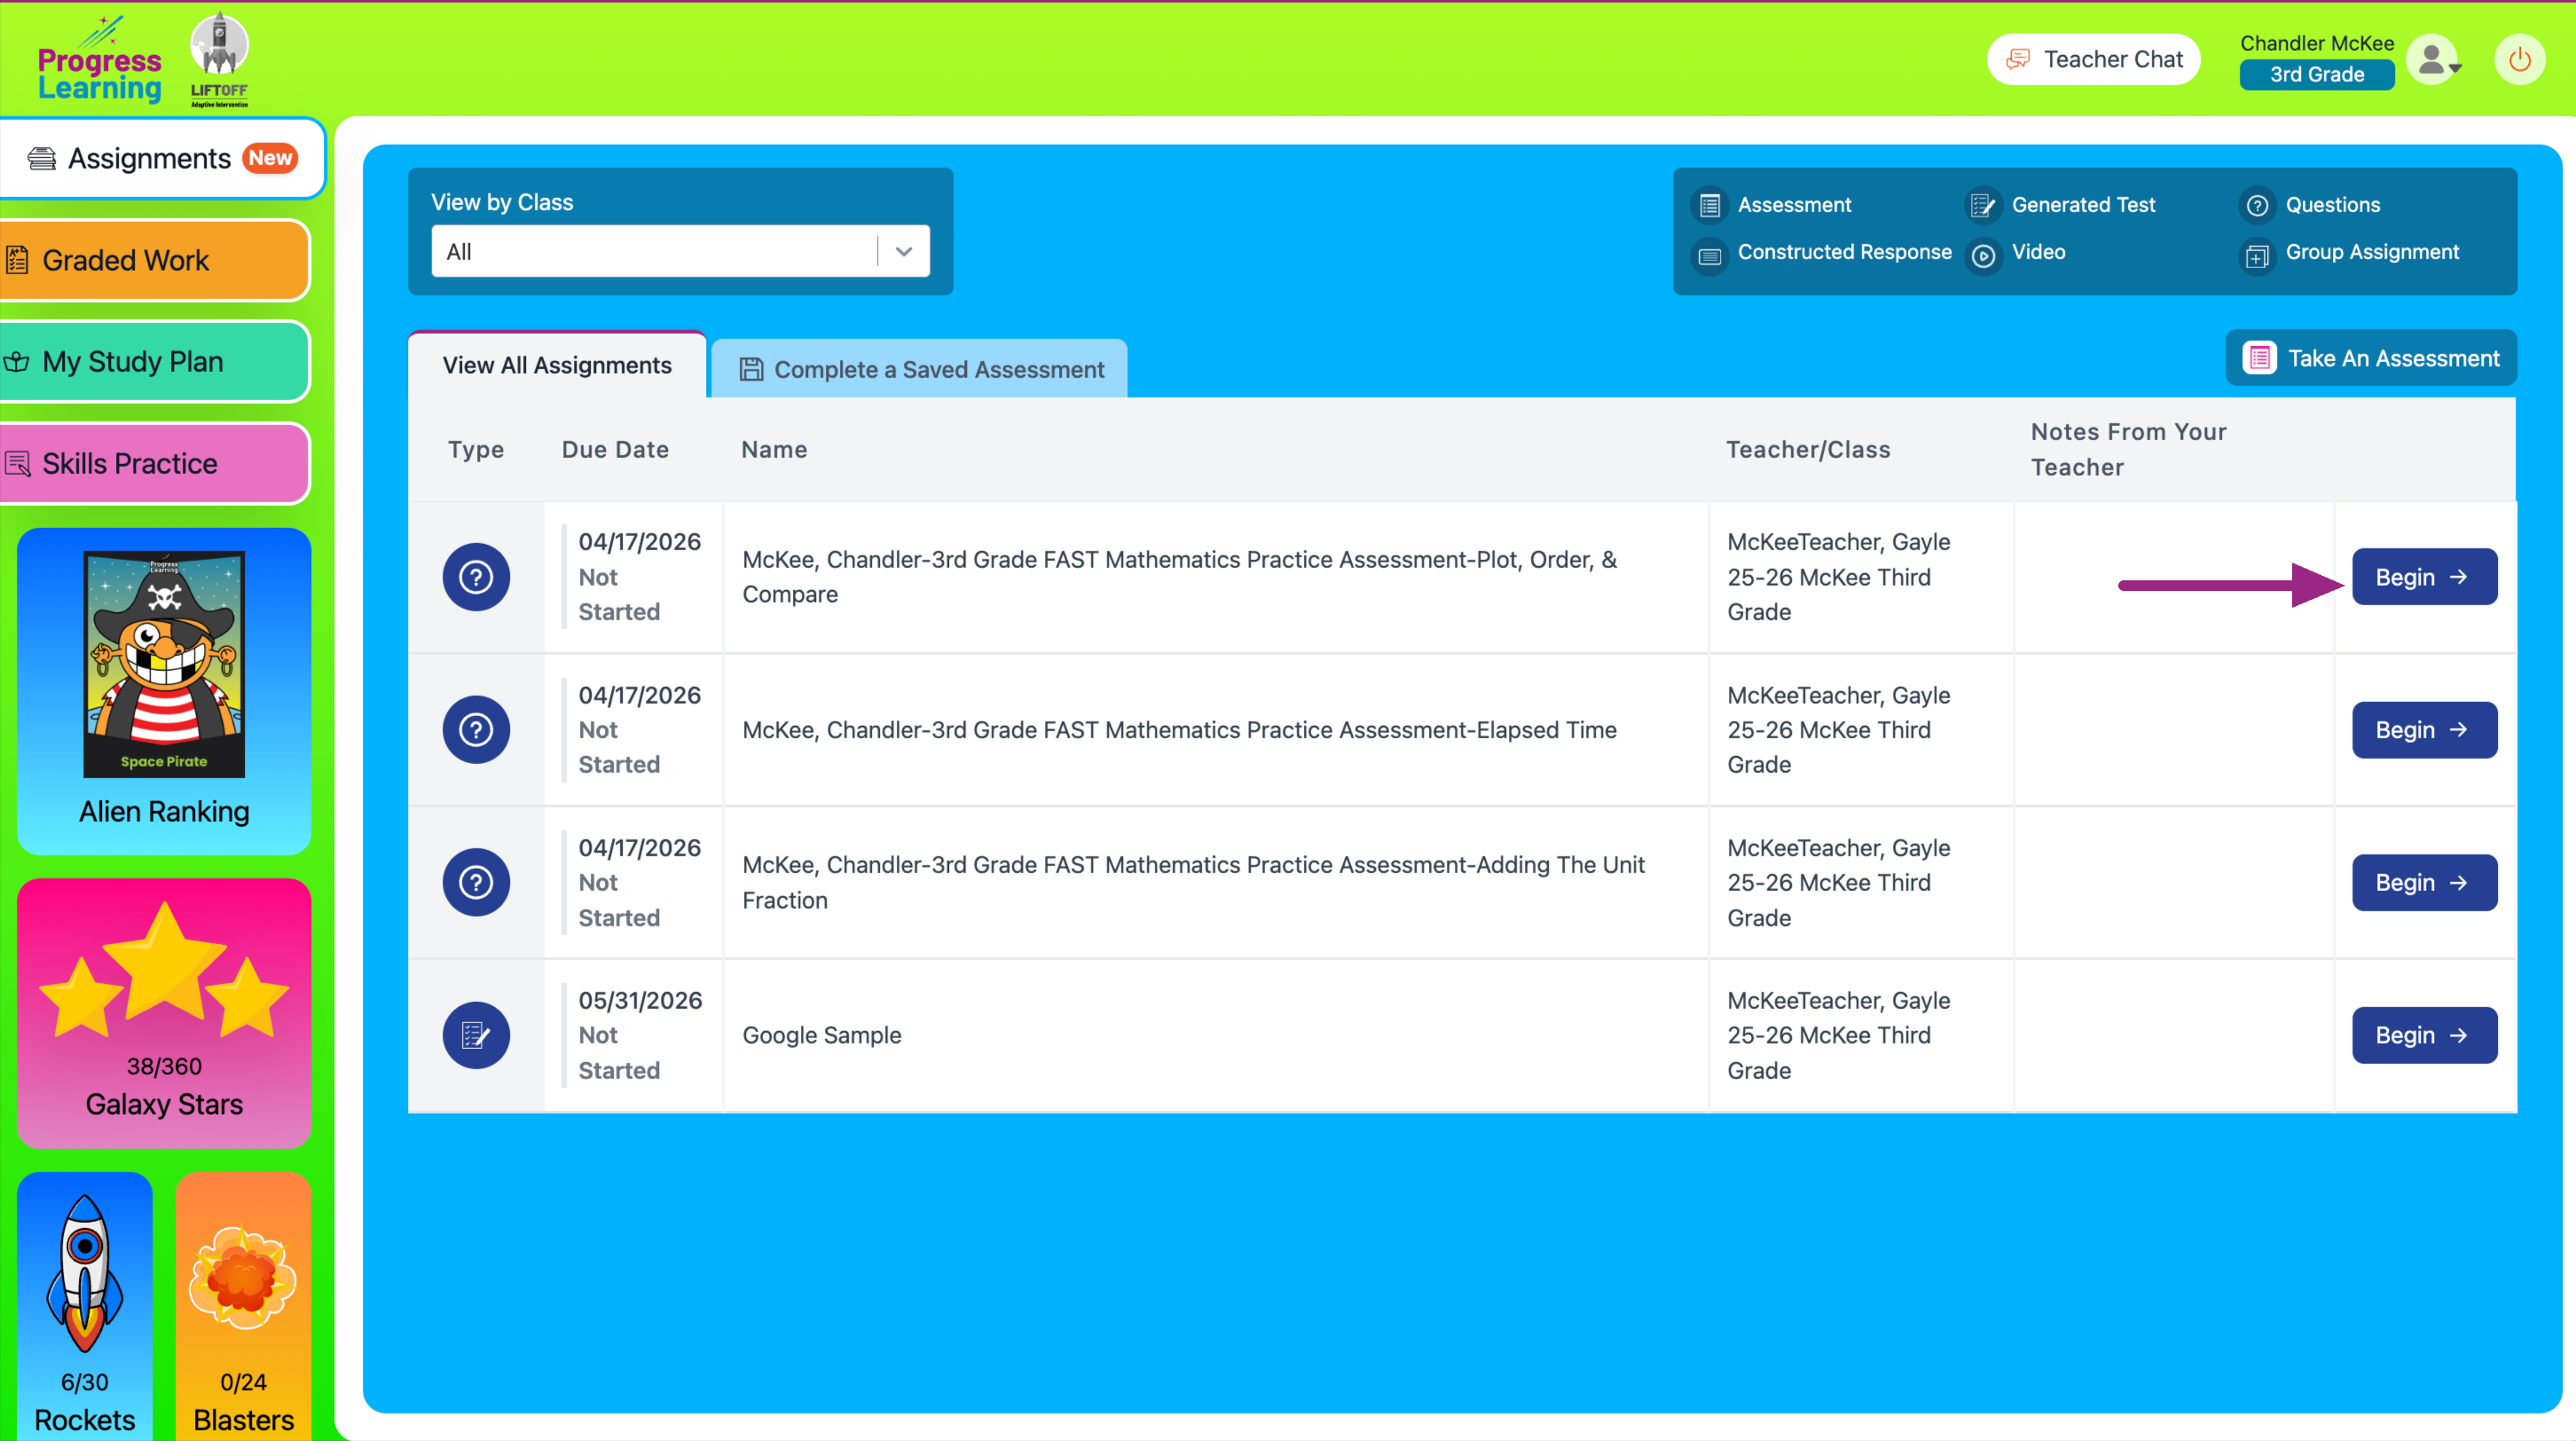Click the power logout icon
This screenshot has width=2576, height=1441.
[x=2519, y=60]
